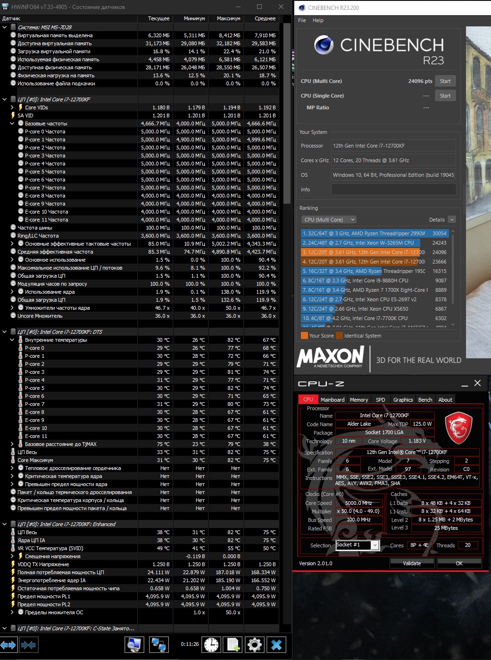Expand Базовое расстояние до TjMAX
491x660 pixels.
point(12,444)
